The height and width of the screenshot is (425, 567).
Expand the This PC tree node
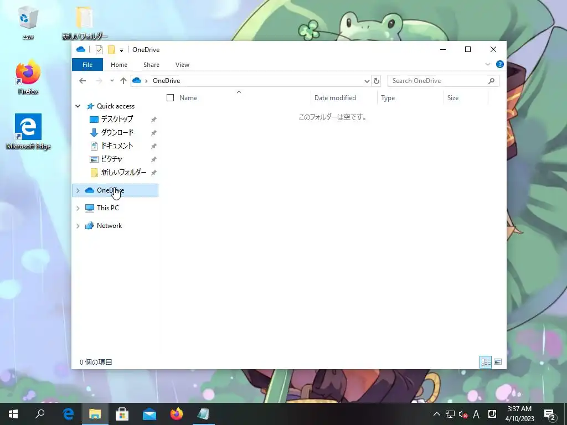[x=78, y=208]
